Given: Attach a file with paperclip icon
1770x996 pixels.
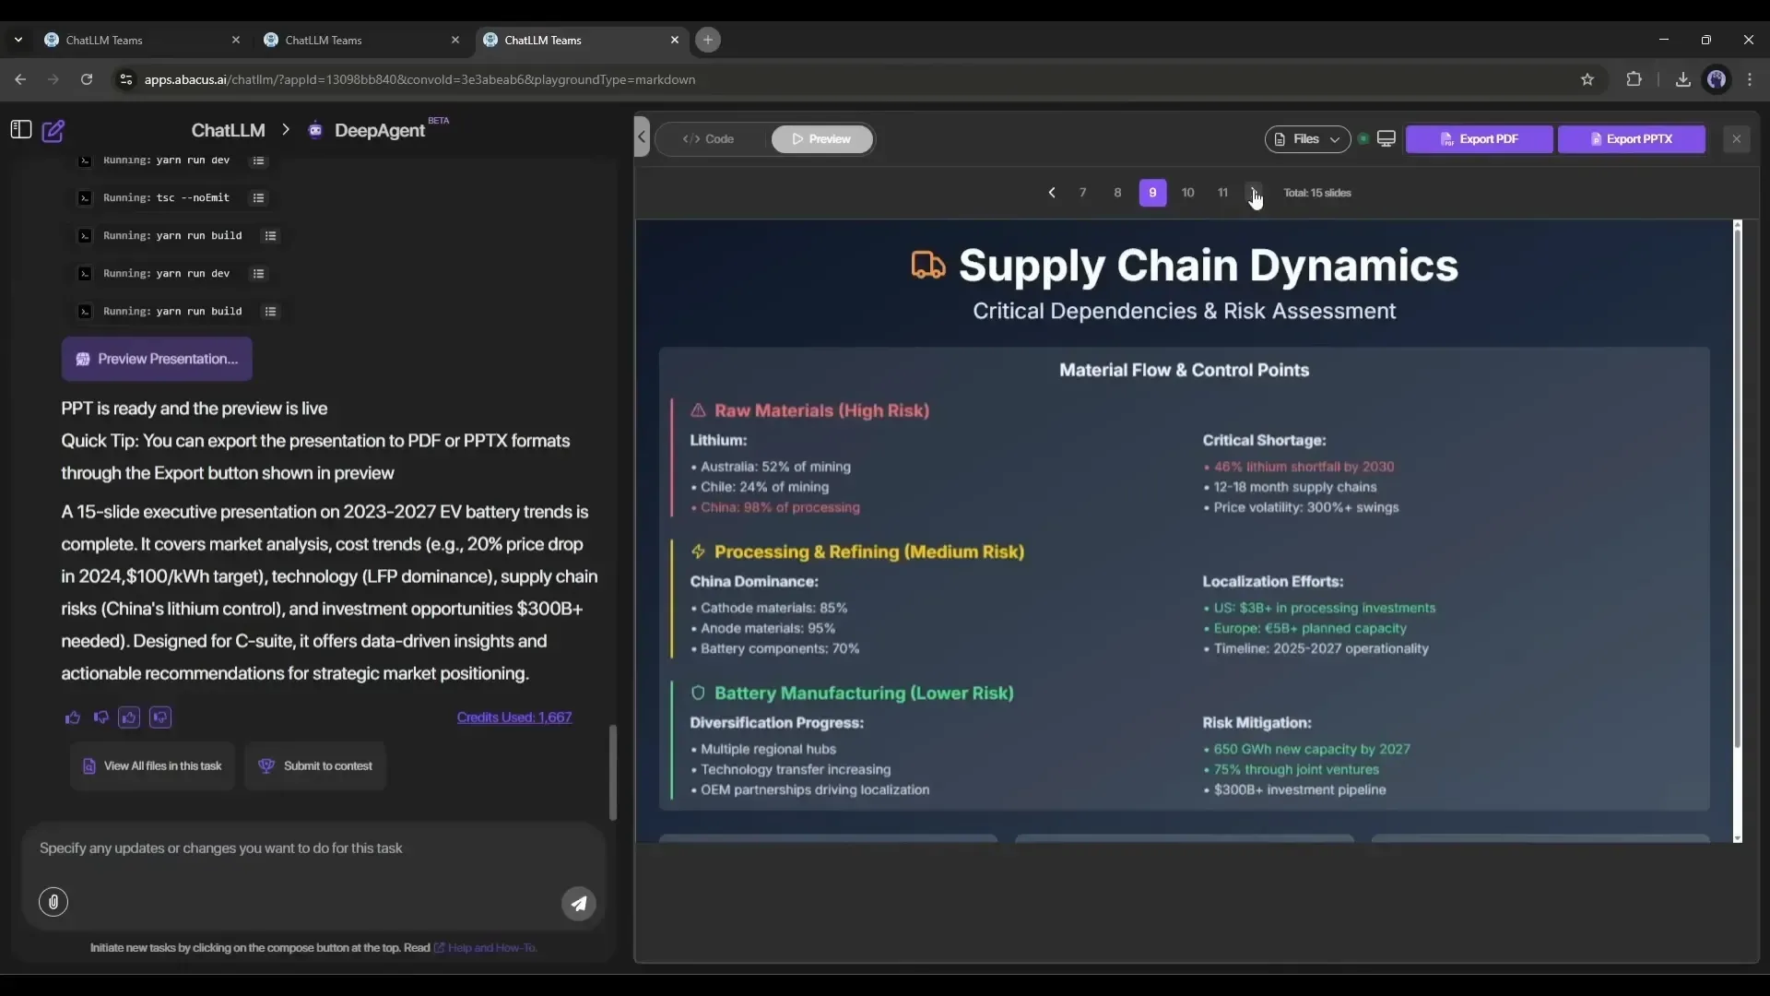Looking at the screenshot, I should (x=53, y=902).
